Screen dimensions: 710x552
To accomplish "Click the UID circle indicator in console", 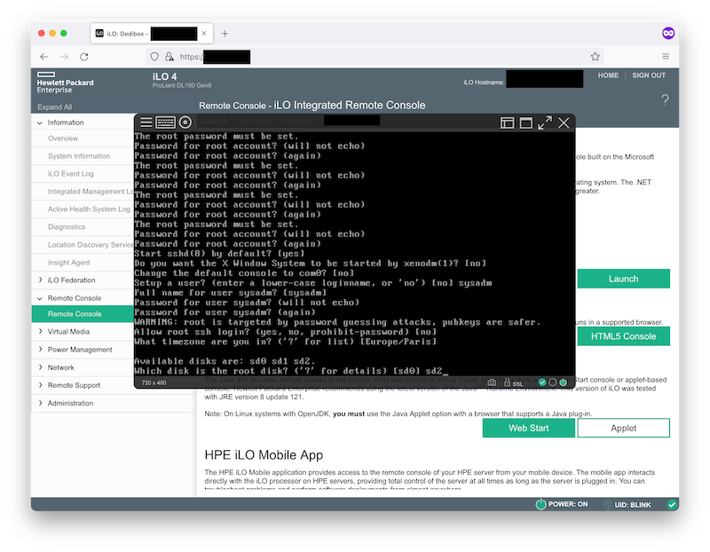I will tap(552, 382).
